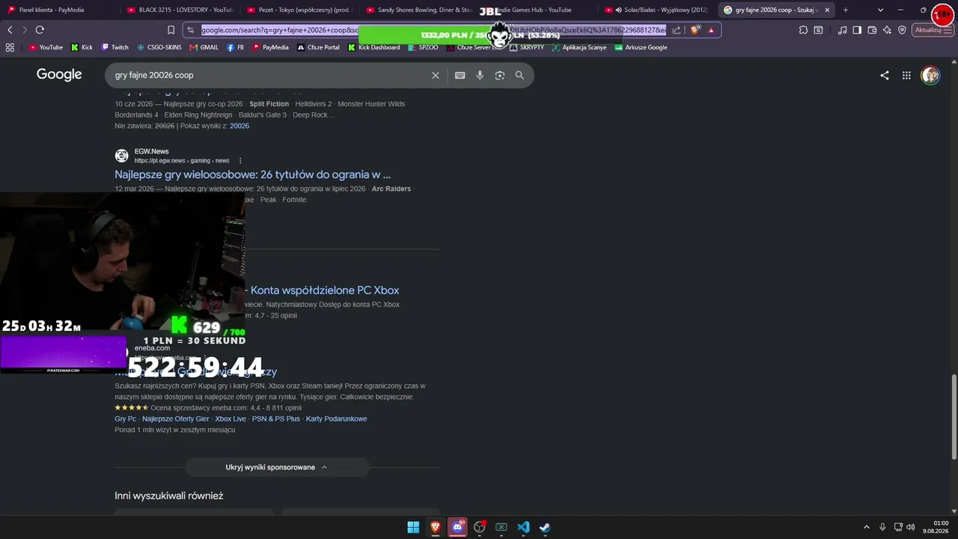This screenshot has width=958, height=539.
Task: Open the taskbar clock and date
Action: point(936,527)
